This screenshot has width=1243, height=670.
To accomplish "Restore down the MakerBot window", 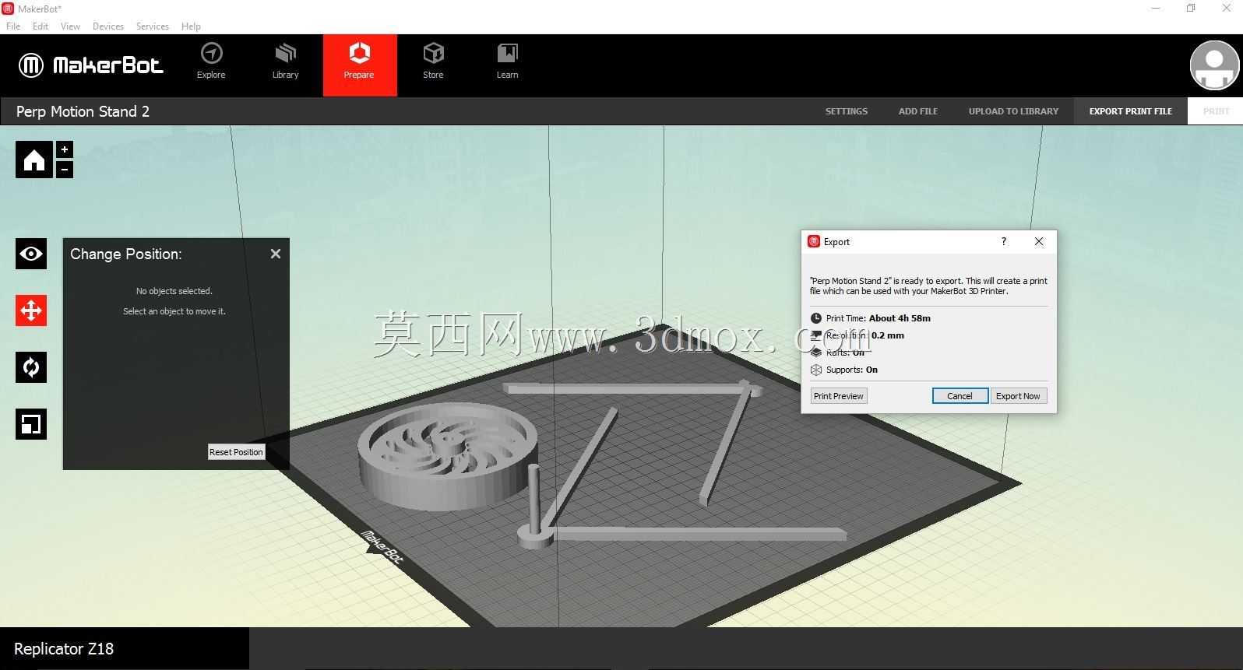I will 1191,9.
